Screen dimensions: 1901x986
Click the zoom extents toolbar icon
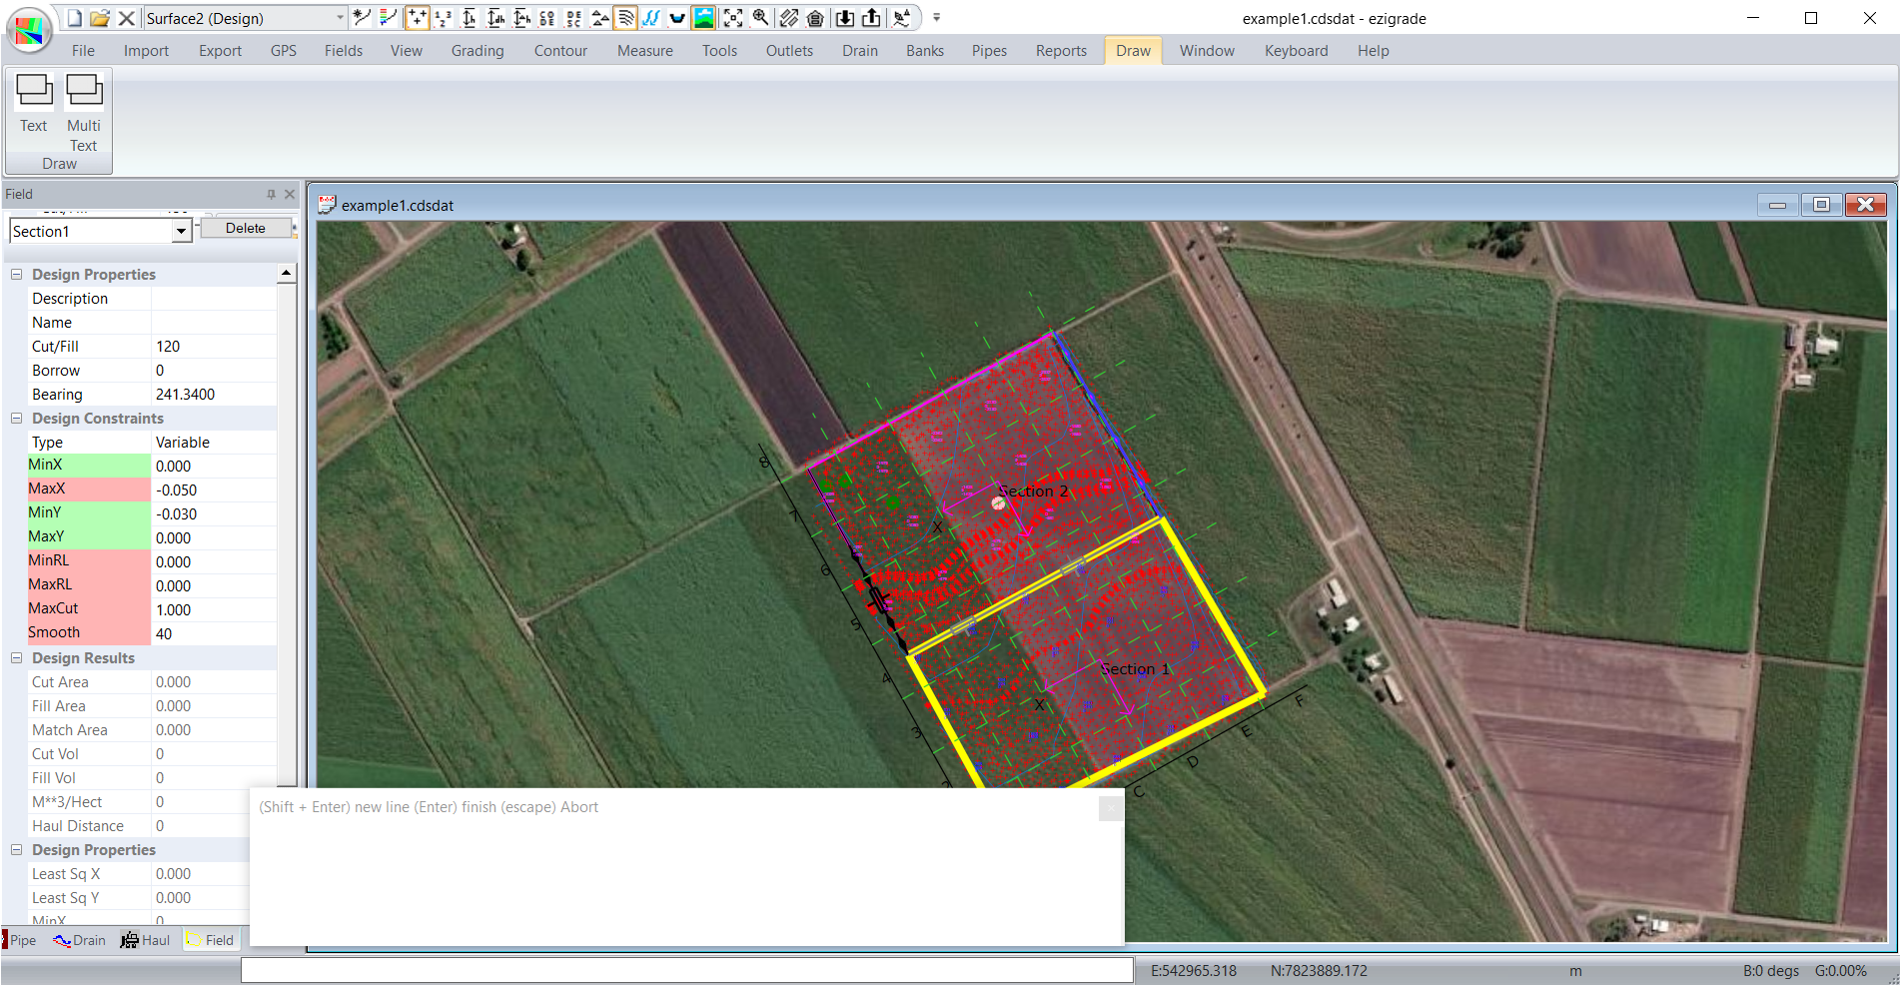[x=733, y=18]
